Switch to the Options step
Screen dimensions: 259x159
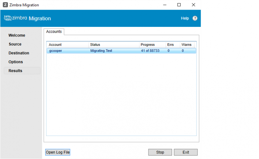16,62
